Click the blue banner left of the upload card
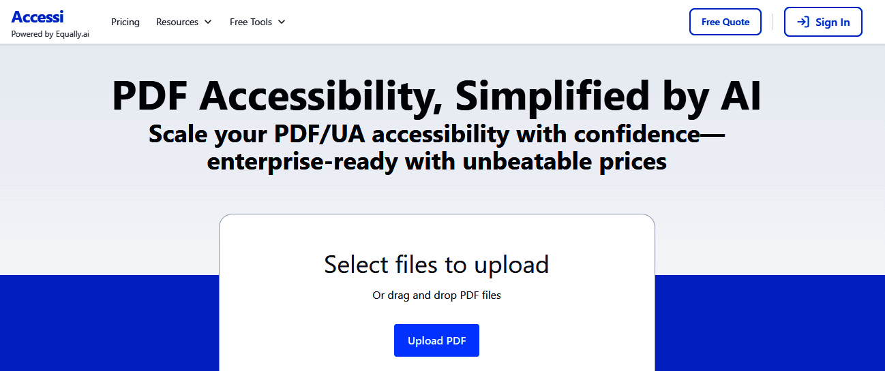 coord(109,323)
